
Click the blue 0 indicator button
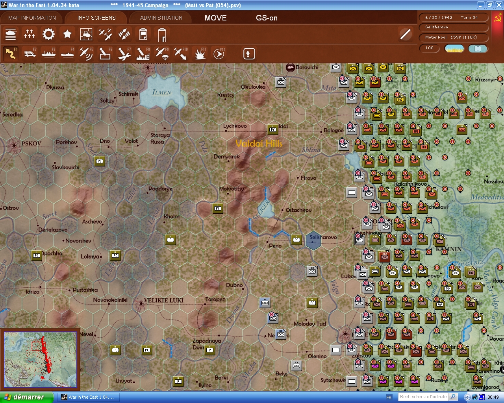478,48
